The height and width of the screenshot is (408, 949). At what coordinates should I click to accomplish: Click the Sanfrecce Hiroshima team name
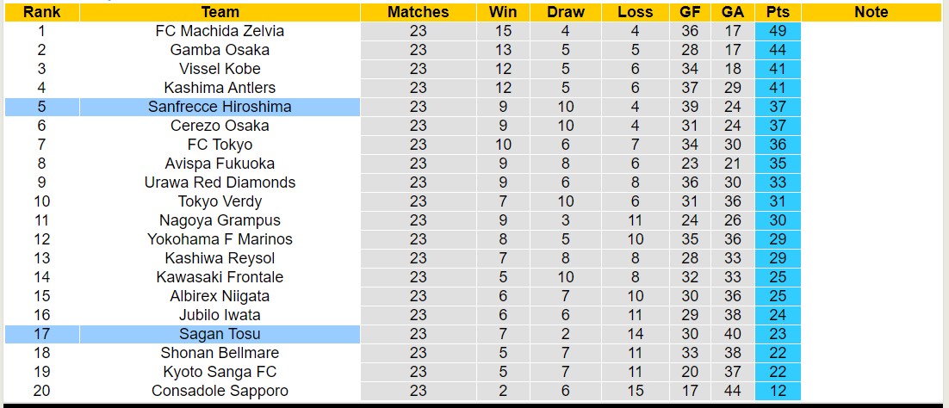(220, 107)
